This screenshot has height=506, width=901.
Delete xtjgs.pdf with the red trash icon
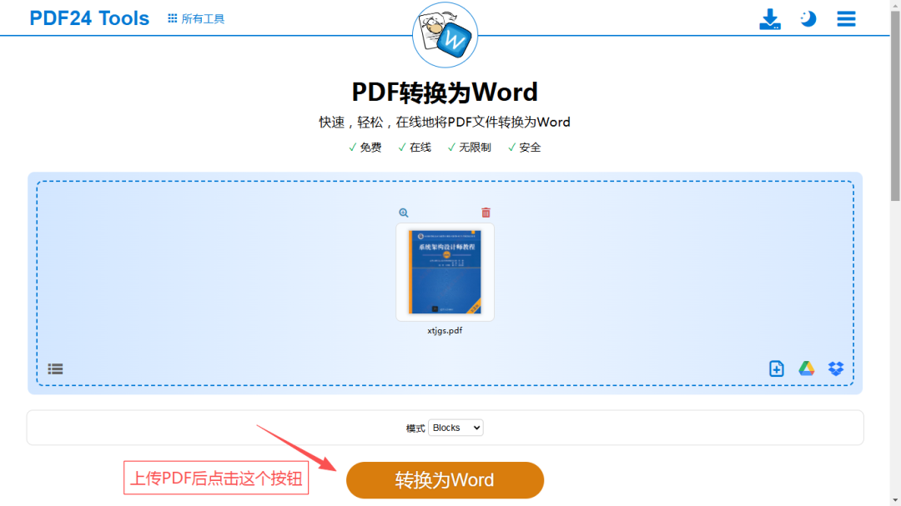(x=486, y=213)
